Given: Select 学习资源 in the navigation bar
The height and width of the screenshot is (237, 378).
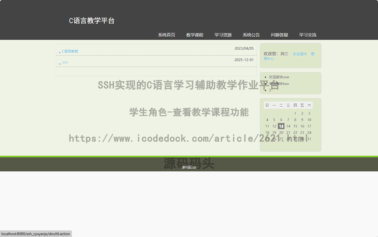Looking at the screenshot, I should pyautogui.click(x=223, y=35).
